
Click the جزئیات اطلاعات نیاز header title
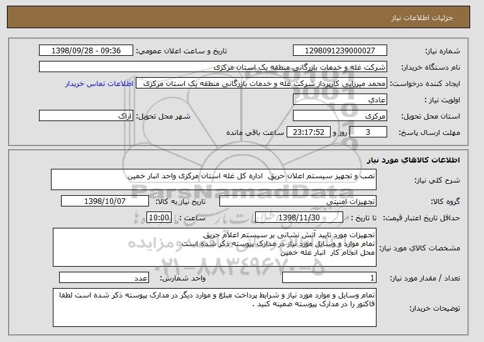click(x=422, y=18)
